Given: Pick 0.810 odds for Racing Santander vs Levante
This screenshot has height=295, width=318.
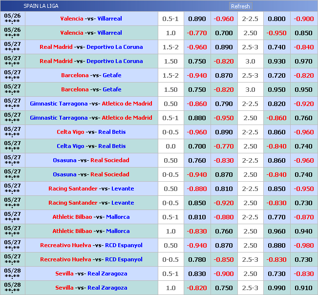Looking at the screenshot, I should [224, 189].
